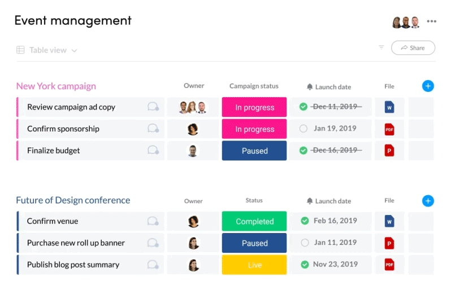
Task: Click filter icon next to Share
Action: 381,47
